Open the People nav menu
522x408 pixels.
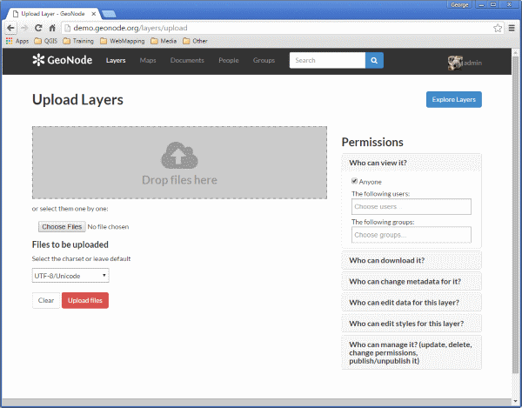click(228, 60)
